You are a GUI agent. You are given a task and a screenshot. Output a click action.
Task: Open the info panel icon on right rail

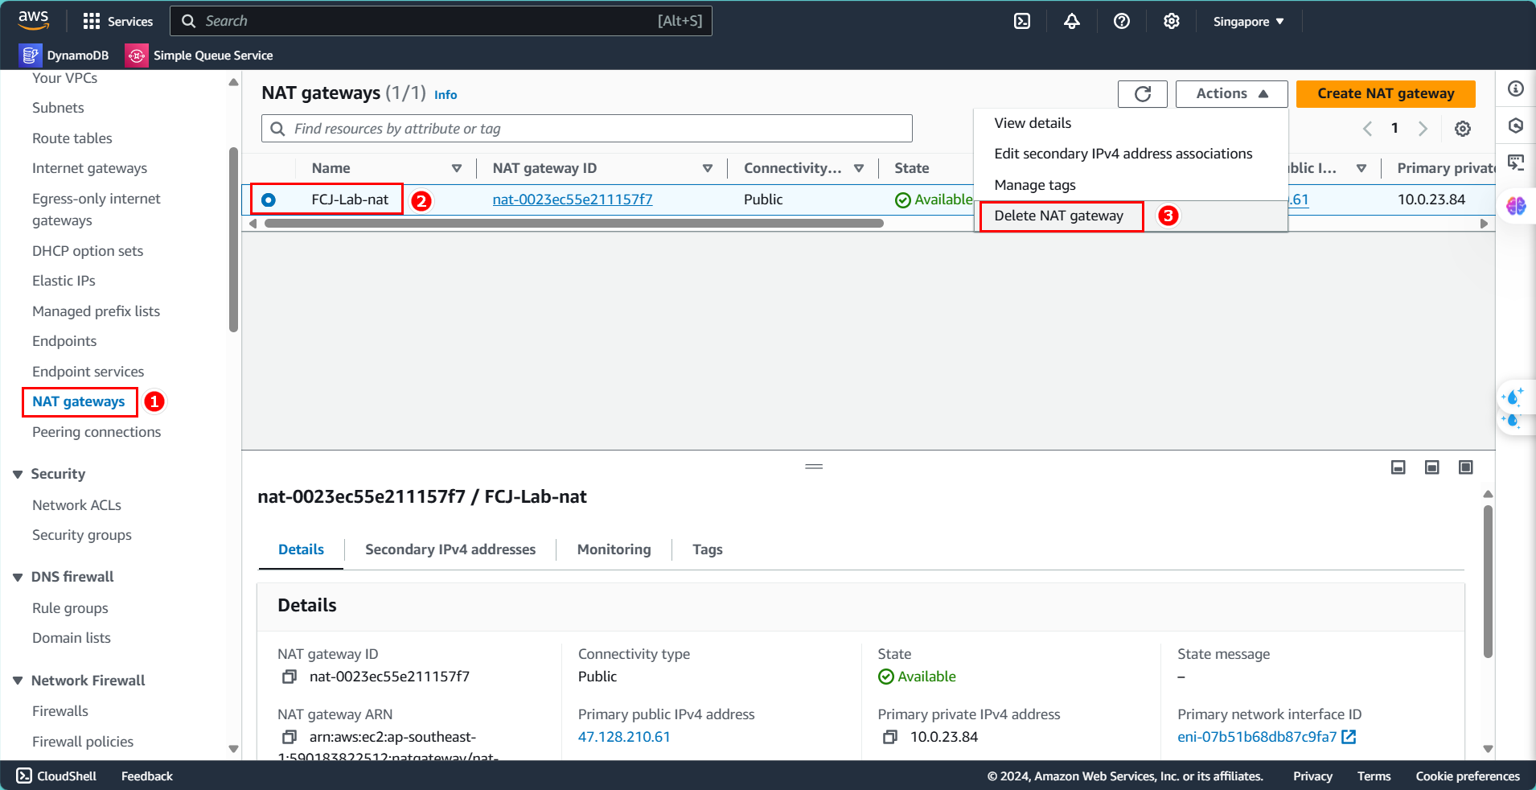click(1516, 88)
